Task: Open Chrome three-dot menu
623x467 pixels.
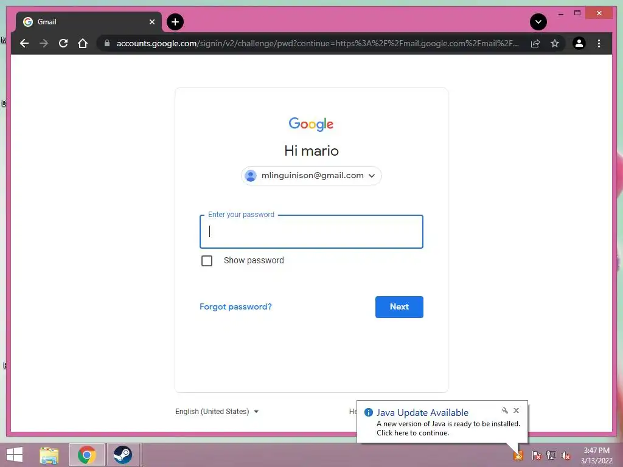Action: [599, 43]
